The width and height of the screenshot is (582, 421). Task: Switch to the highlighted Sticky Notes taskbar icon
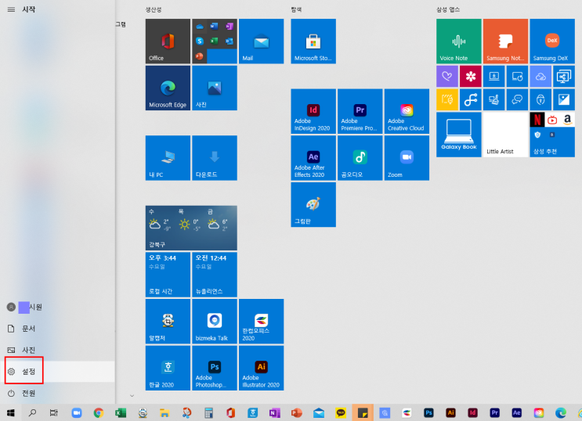tap(363, 412)
